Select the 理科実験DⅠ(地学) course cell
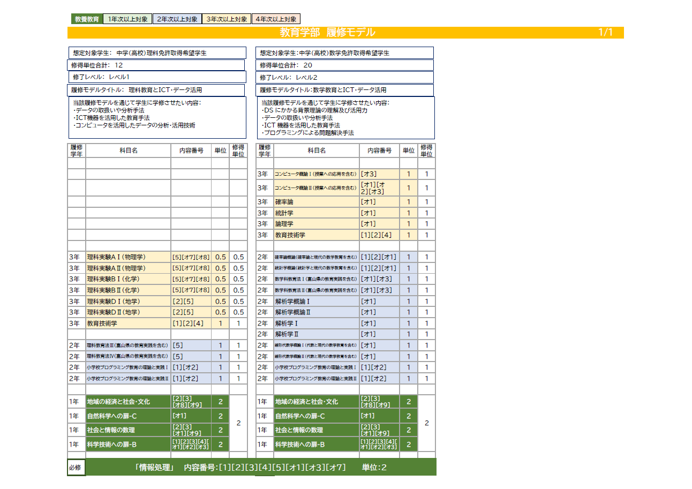 pos(129,302)
